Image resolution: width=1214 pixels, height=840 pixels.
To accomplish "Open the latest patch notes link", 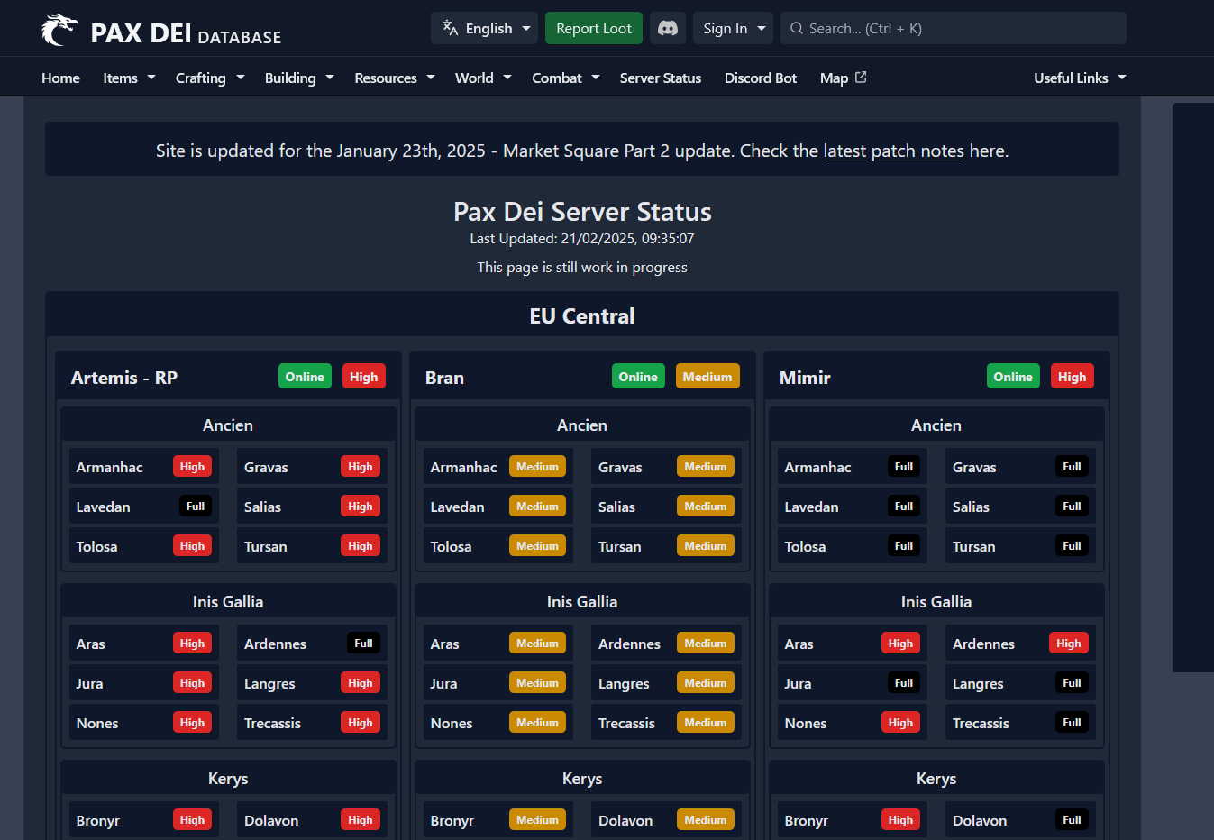I will coord(894,151).
